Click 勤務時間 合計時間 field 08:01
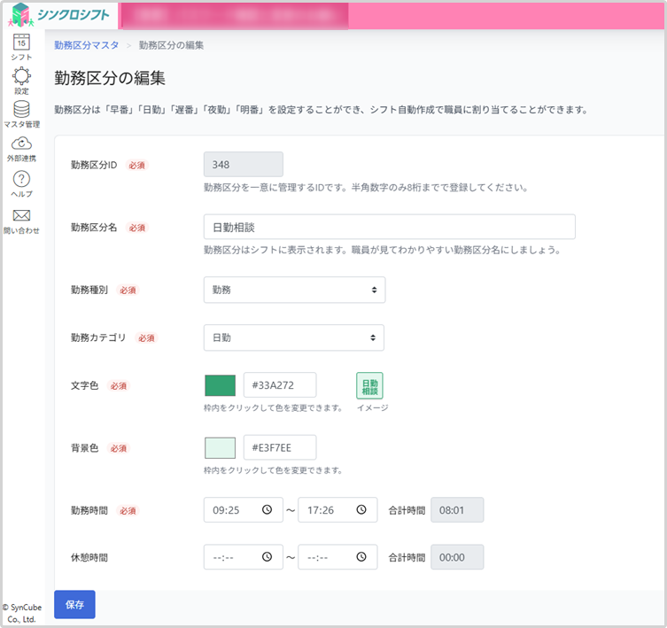This screenshot has height=628, width=667. coord(457,509)
